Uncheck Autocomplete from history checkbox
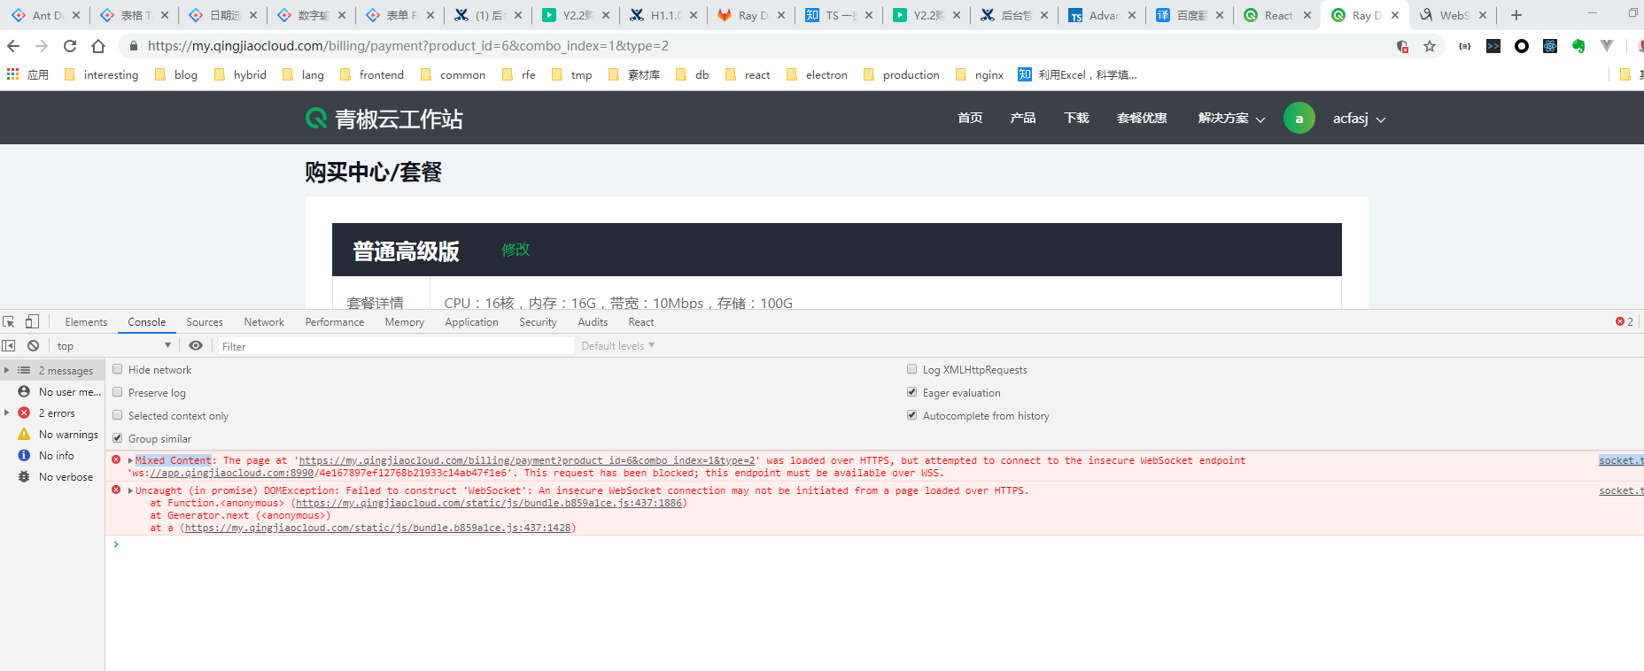This screenshot has width=1644, height=671. click(911, 415)
